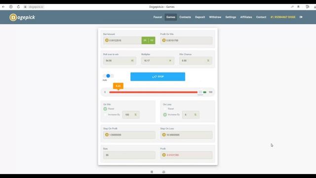
Task: Click the 1/2 halve bet button
Action: [x=152, y=41]
